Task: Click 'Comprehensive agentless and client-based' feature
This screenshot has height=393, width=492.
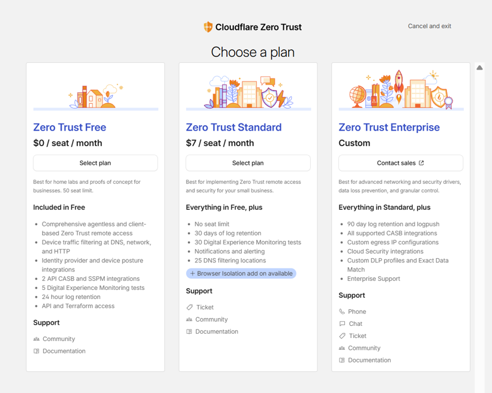Action: click(94, 228)
